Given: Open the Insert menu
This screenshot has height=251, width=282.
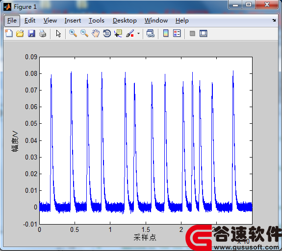Looking at the screenshot, I should [73, 21].
